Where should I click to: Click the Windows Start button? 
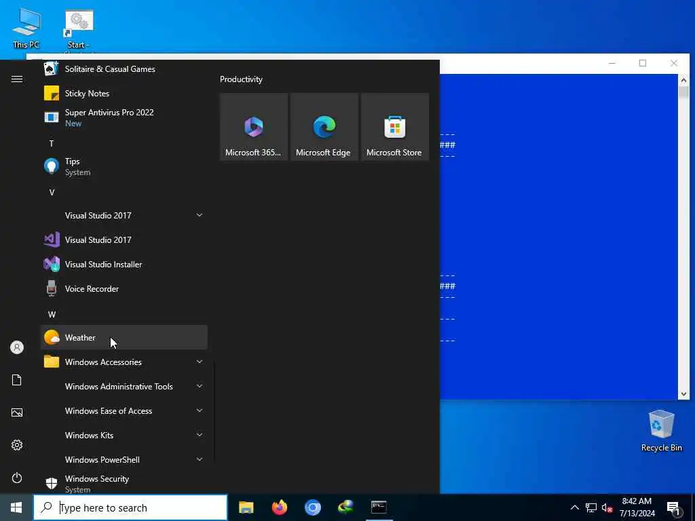coord(16,507)
